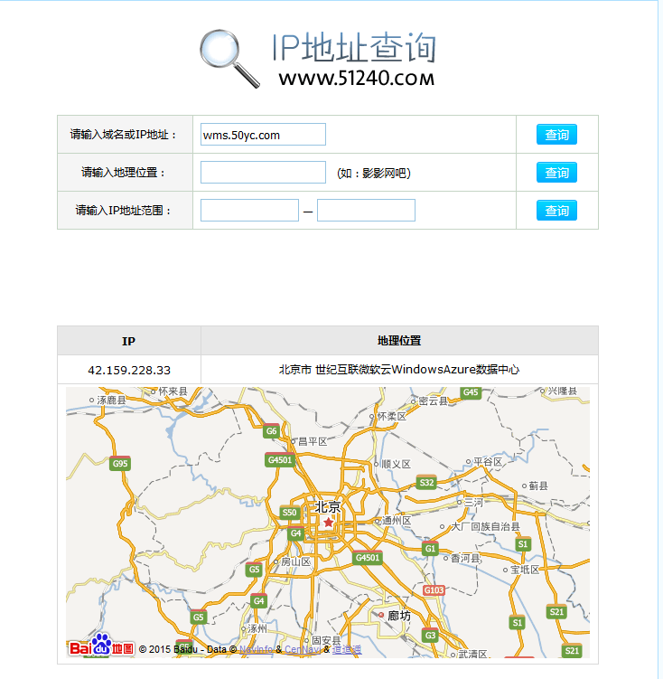Viewport: 663px width, 679px height.
Task: Click the 北京 city label on map
Action: pos(328,506)
